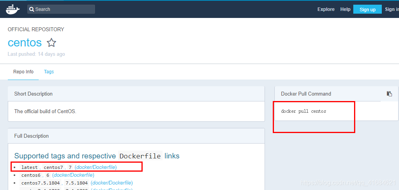Copy the Docker pull command to clipboard
This screenshot has height=190, width=399.
coord(389,94)
